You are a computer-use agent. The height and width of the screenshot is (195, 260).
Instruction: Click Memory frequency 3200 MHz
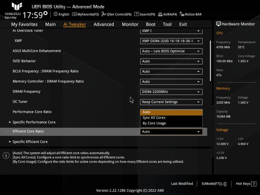(x=223, y=103)
